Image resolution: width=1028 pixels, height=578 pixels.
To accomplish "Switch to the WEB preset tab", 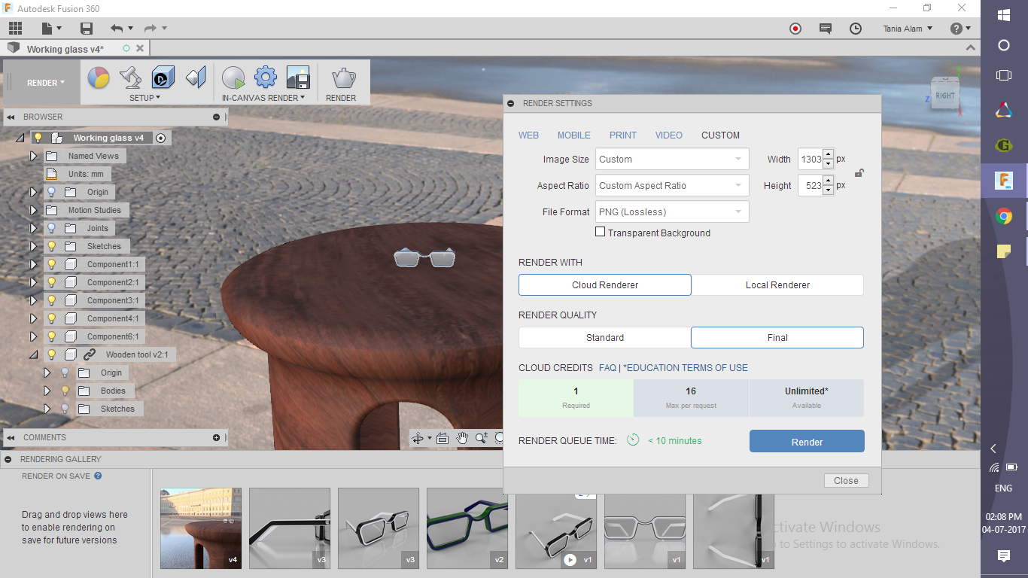I will (528, 135).
